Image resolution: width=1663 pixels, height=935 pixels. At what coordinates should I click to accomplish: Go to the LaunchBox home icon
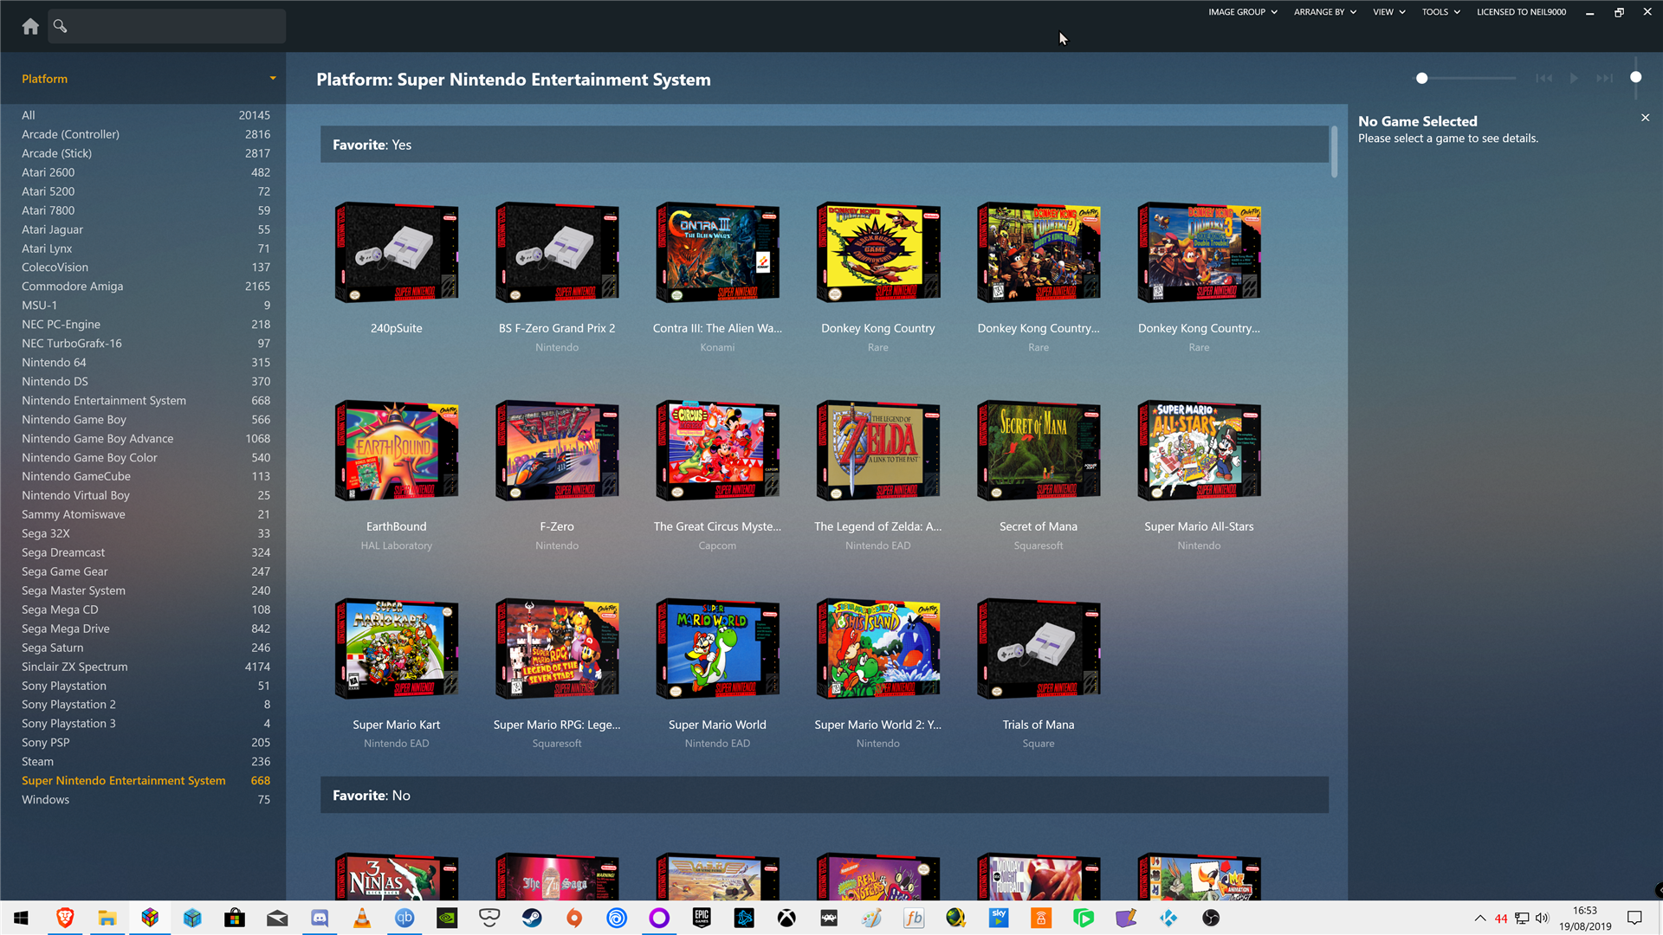click(30, 26)
